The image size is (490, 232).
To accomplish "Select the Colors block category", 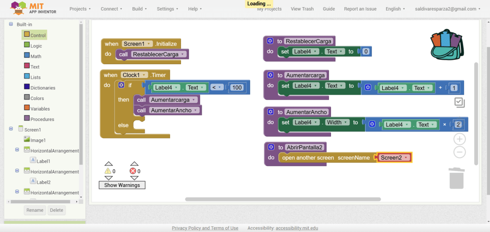I will pyautogui.click(x=37, y=98).
